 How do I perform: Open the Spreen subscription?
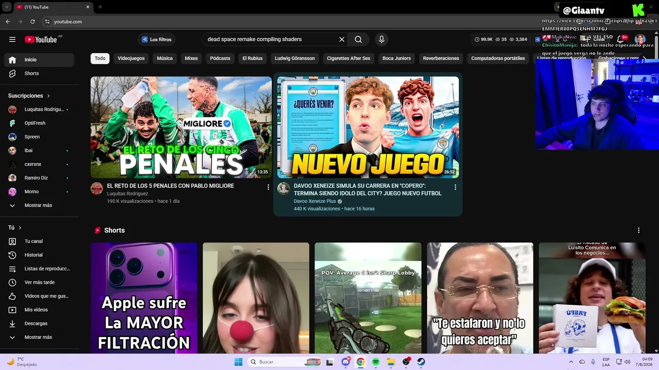[x=39, y=137]
